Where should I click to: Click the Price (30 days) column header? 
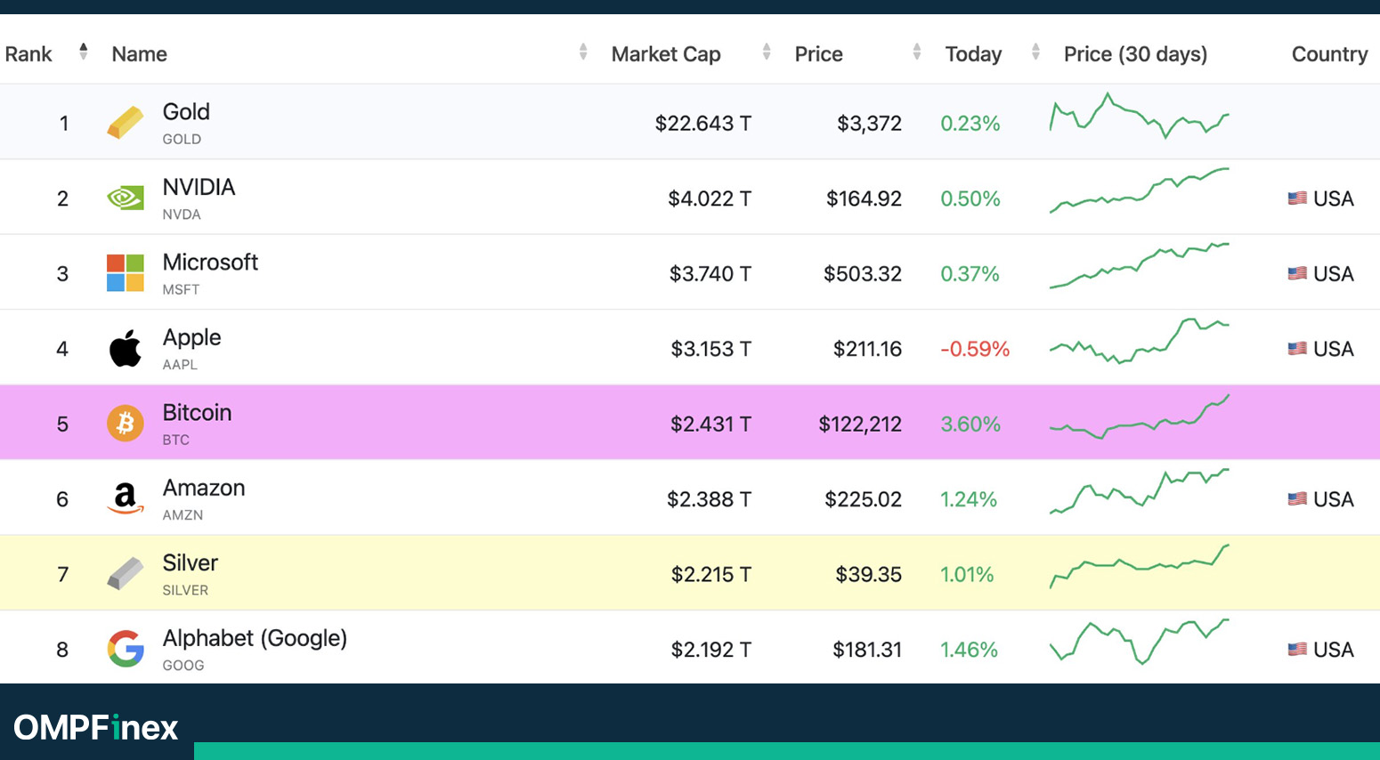(x=1135, y=54)
